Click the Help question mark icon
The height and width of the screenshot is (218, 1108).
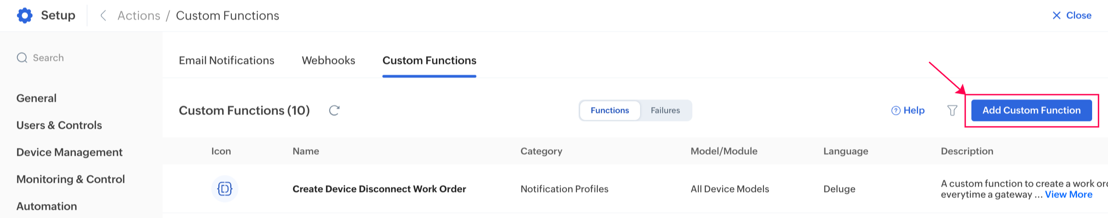pos(896,111)
